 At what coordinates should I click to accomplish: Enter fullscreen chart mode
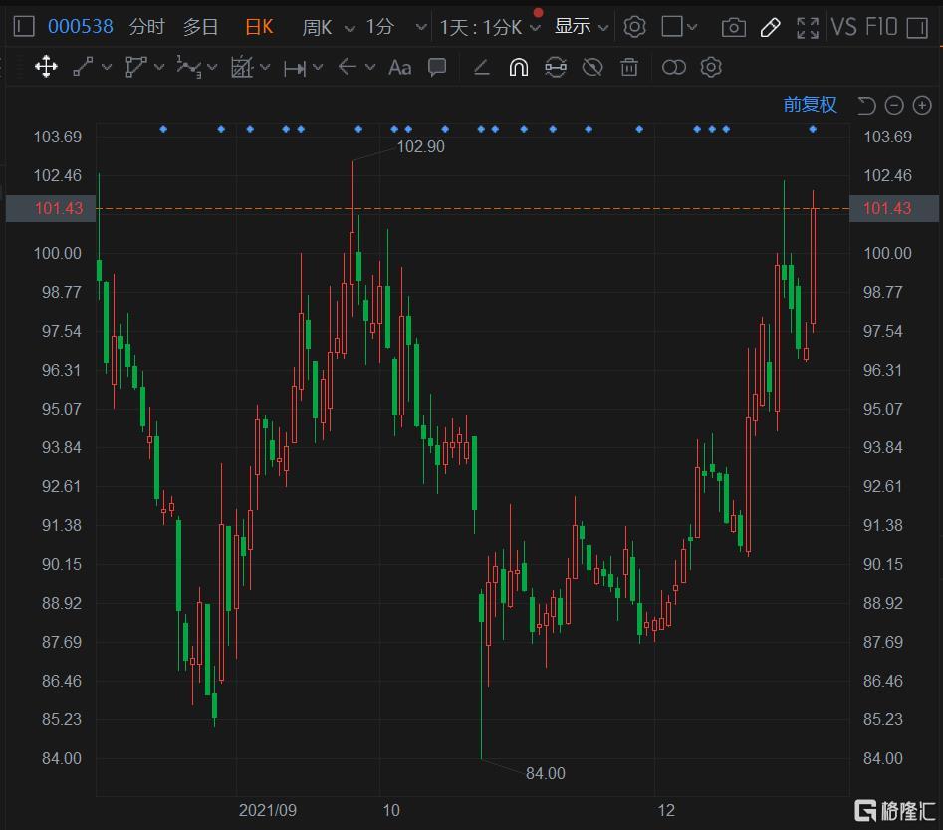click(808, 27)
